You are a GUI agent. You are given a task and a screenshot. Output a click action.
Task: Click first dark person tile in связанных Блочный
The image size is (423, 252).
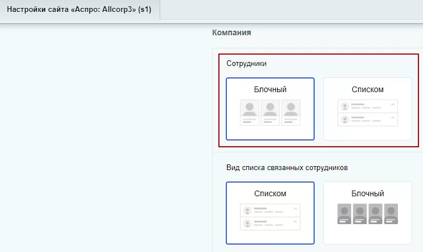pos(344,214)
